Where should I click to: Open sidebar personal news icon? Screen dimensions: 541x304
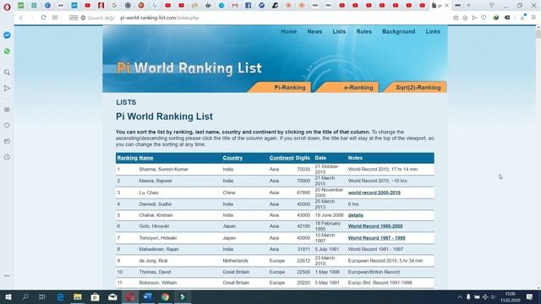point(7,141)
